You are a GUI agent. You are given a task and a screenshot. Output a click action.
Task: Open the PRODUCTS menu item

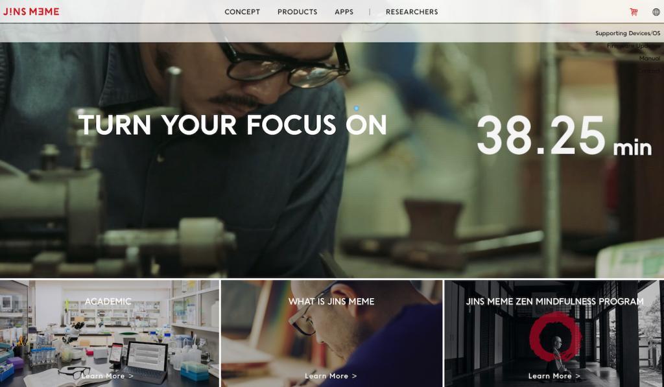297,12
